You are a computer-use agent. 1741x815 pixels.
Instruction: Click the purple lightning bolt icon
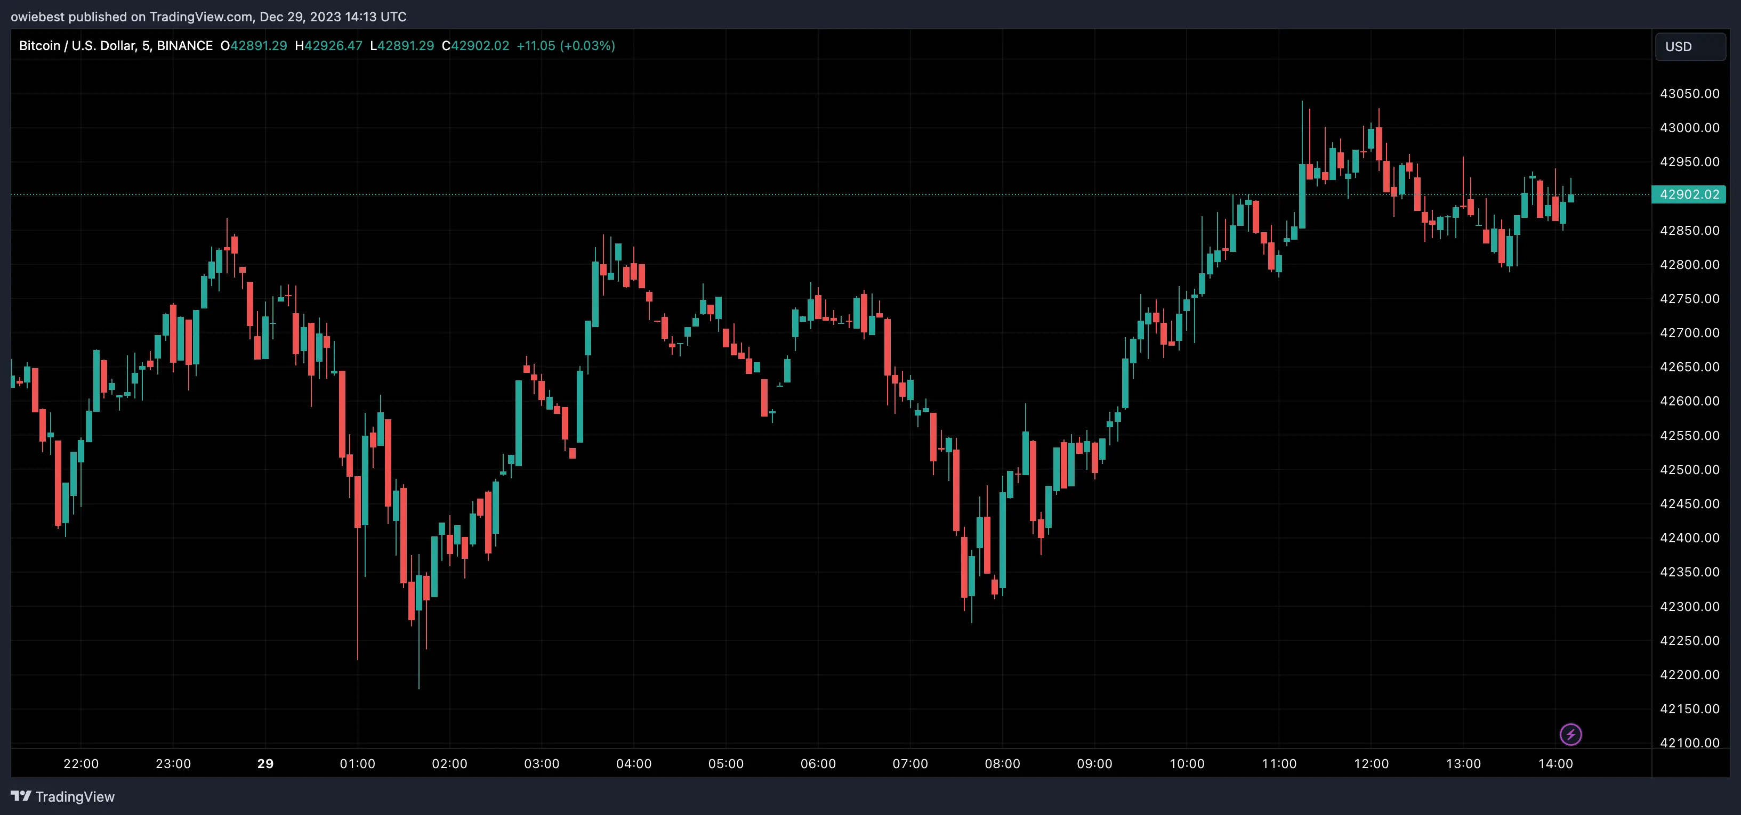(x=1570, y=734)
